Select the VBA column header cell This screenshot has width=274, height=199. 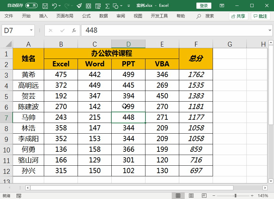tap(162, 64)
